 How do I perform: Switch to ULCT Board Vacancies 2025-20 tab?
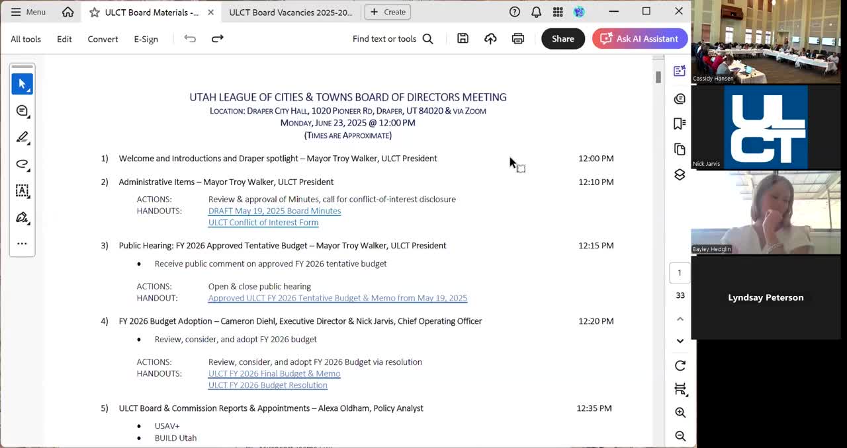tap(290, 12)
